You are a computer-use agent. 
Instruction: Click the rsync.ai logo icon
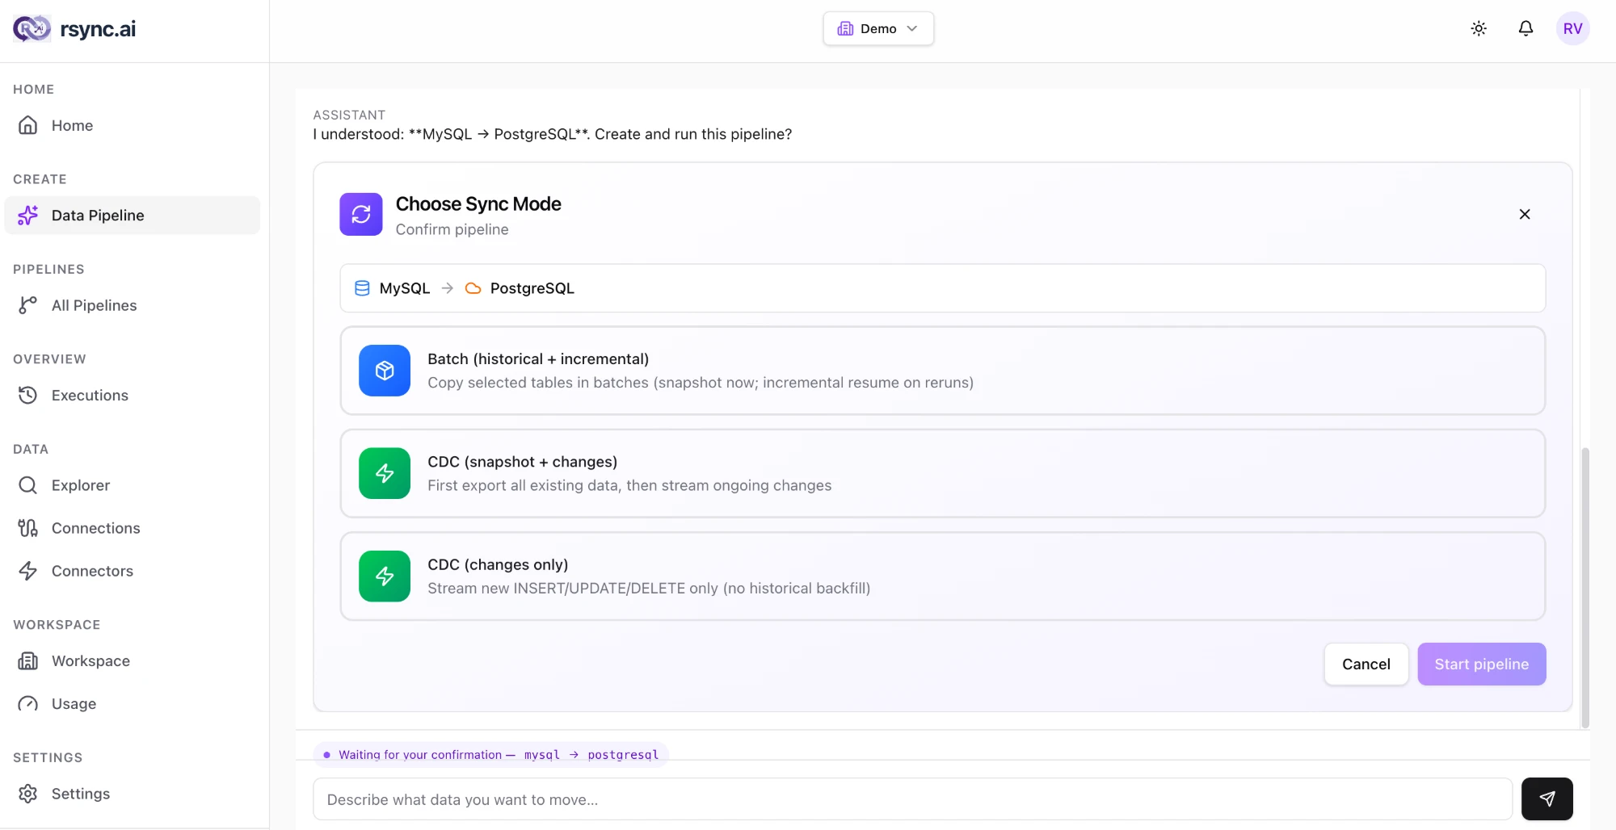tap(32, 29)
